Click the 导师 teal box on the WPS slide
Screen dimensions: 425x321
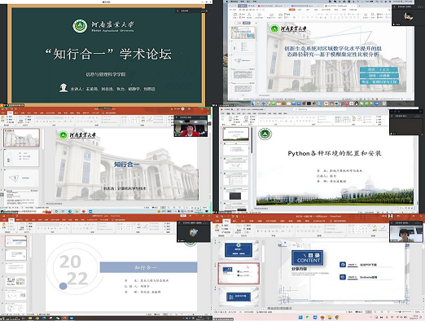[x=379, y=76]
